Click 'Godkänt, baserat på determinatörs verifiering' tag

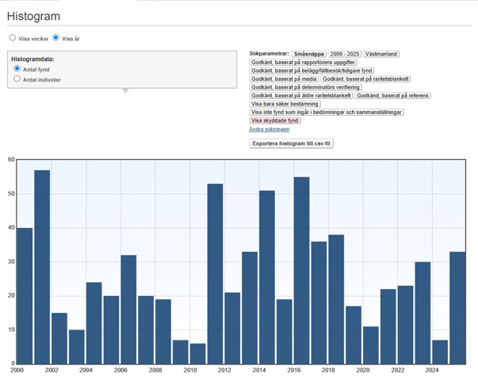pos(305,87)
